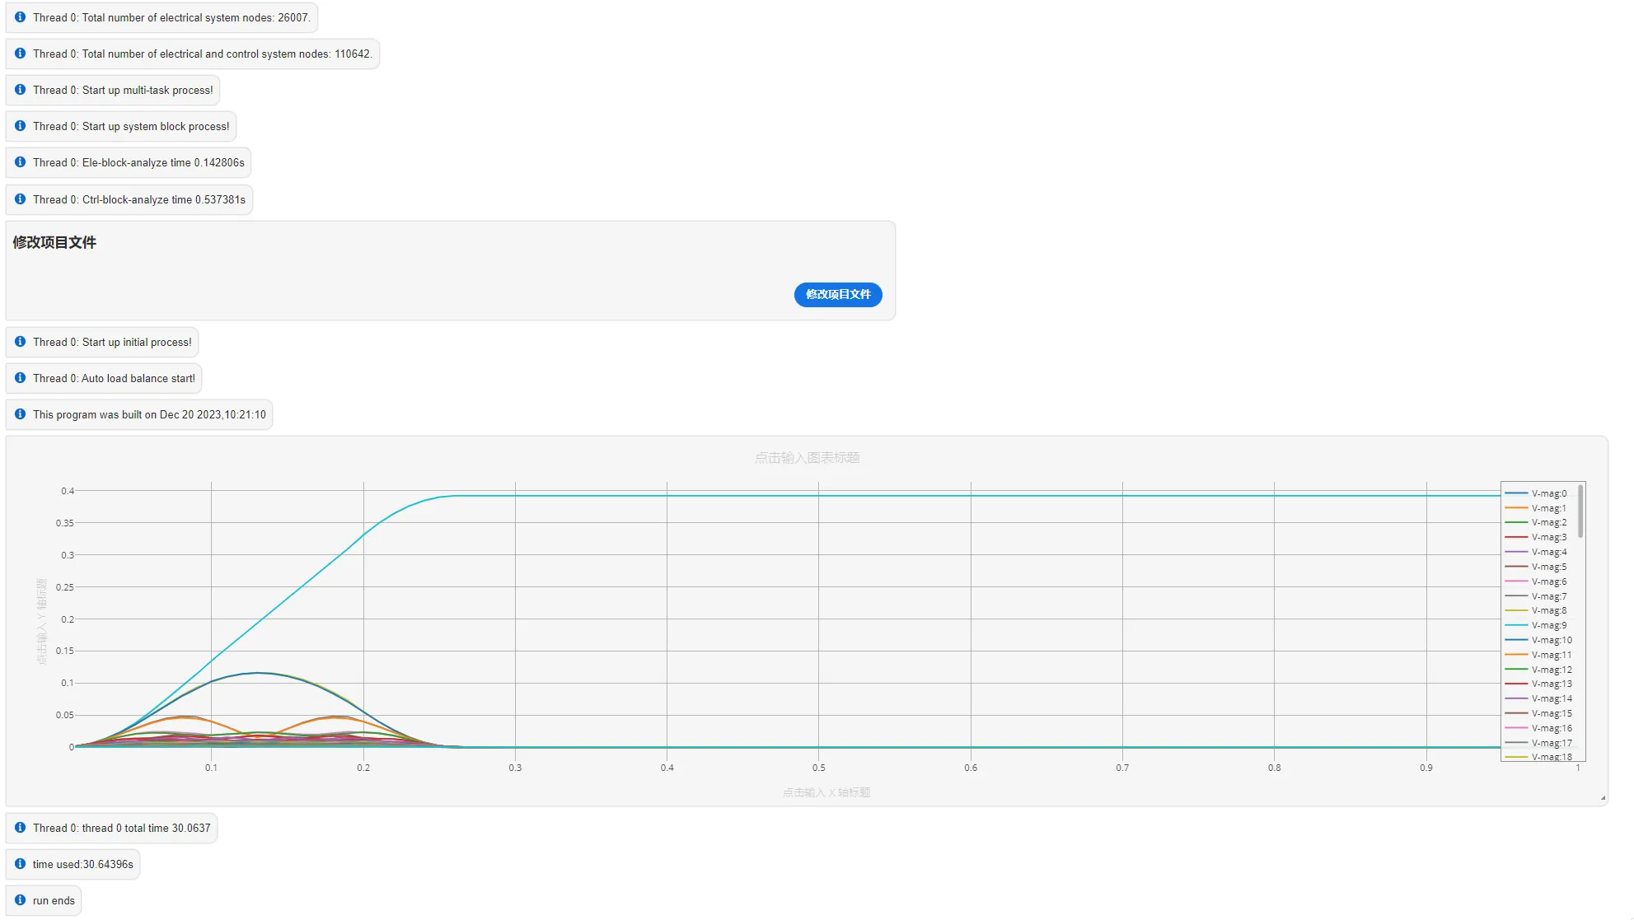The height and width of the screenshot is (920, 1634).
Task: Click the info icon for initial process startup
Action: [21, 342]
